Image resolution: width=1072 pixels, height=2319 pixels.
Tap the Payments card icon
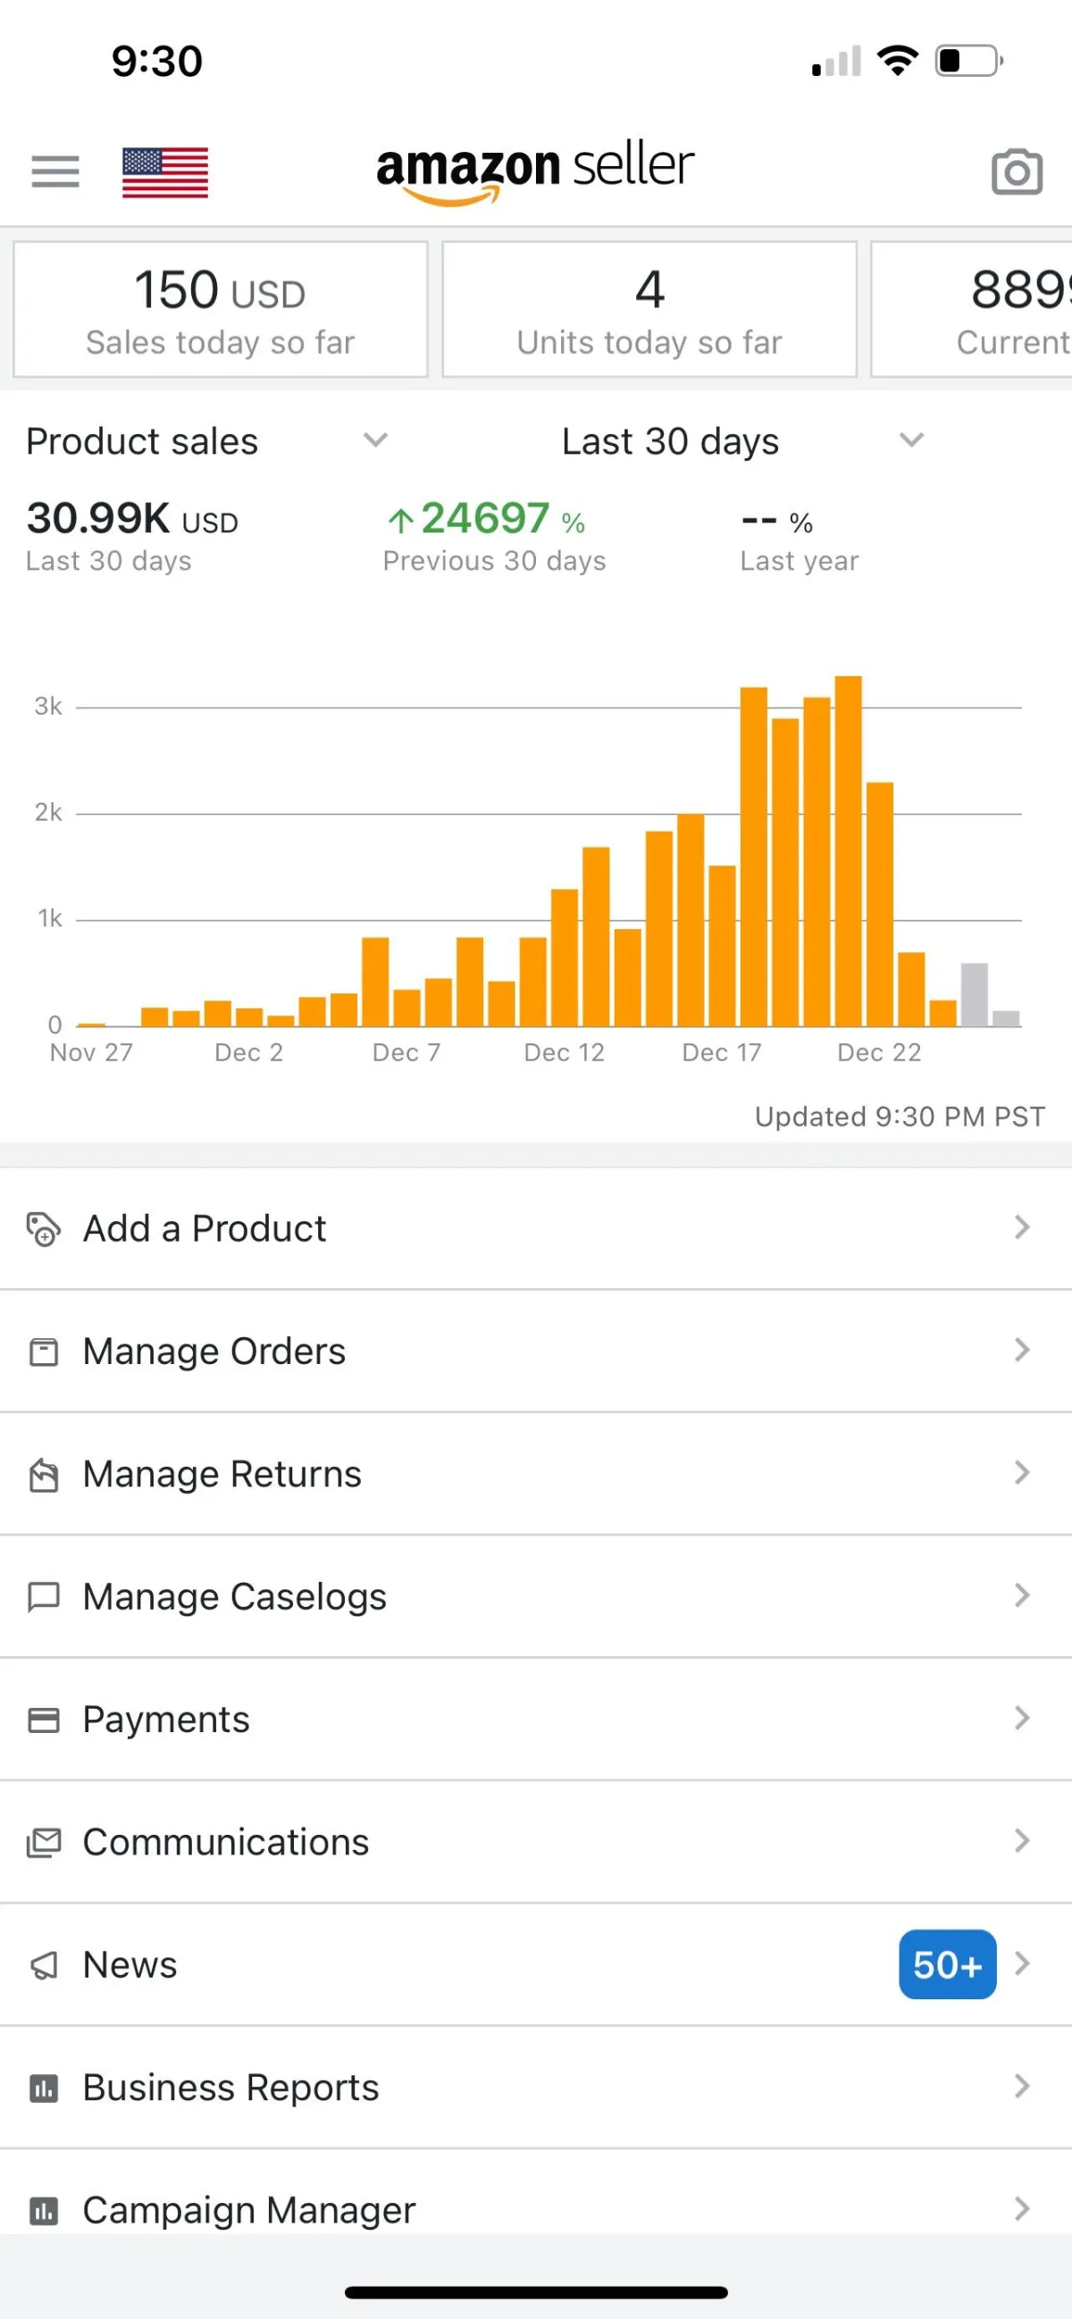coord(43,1720)
